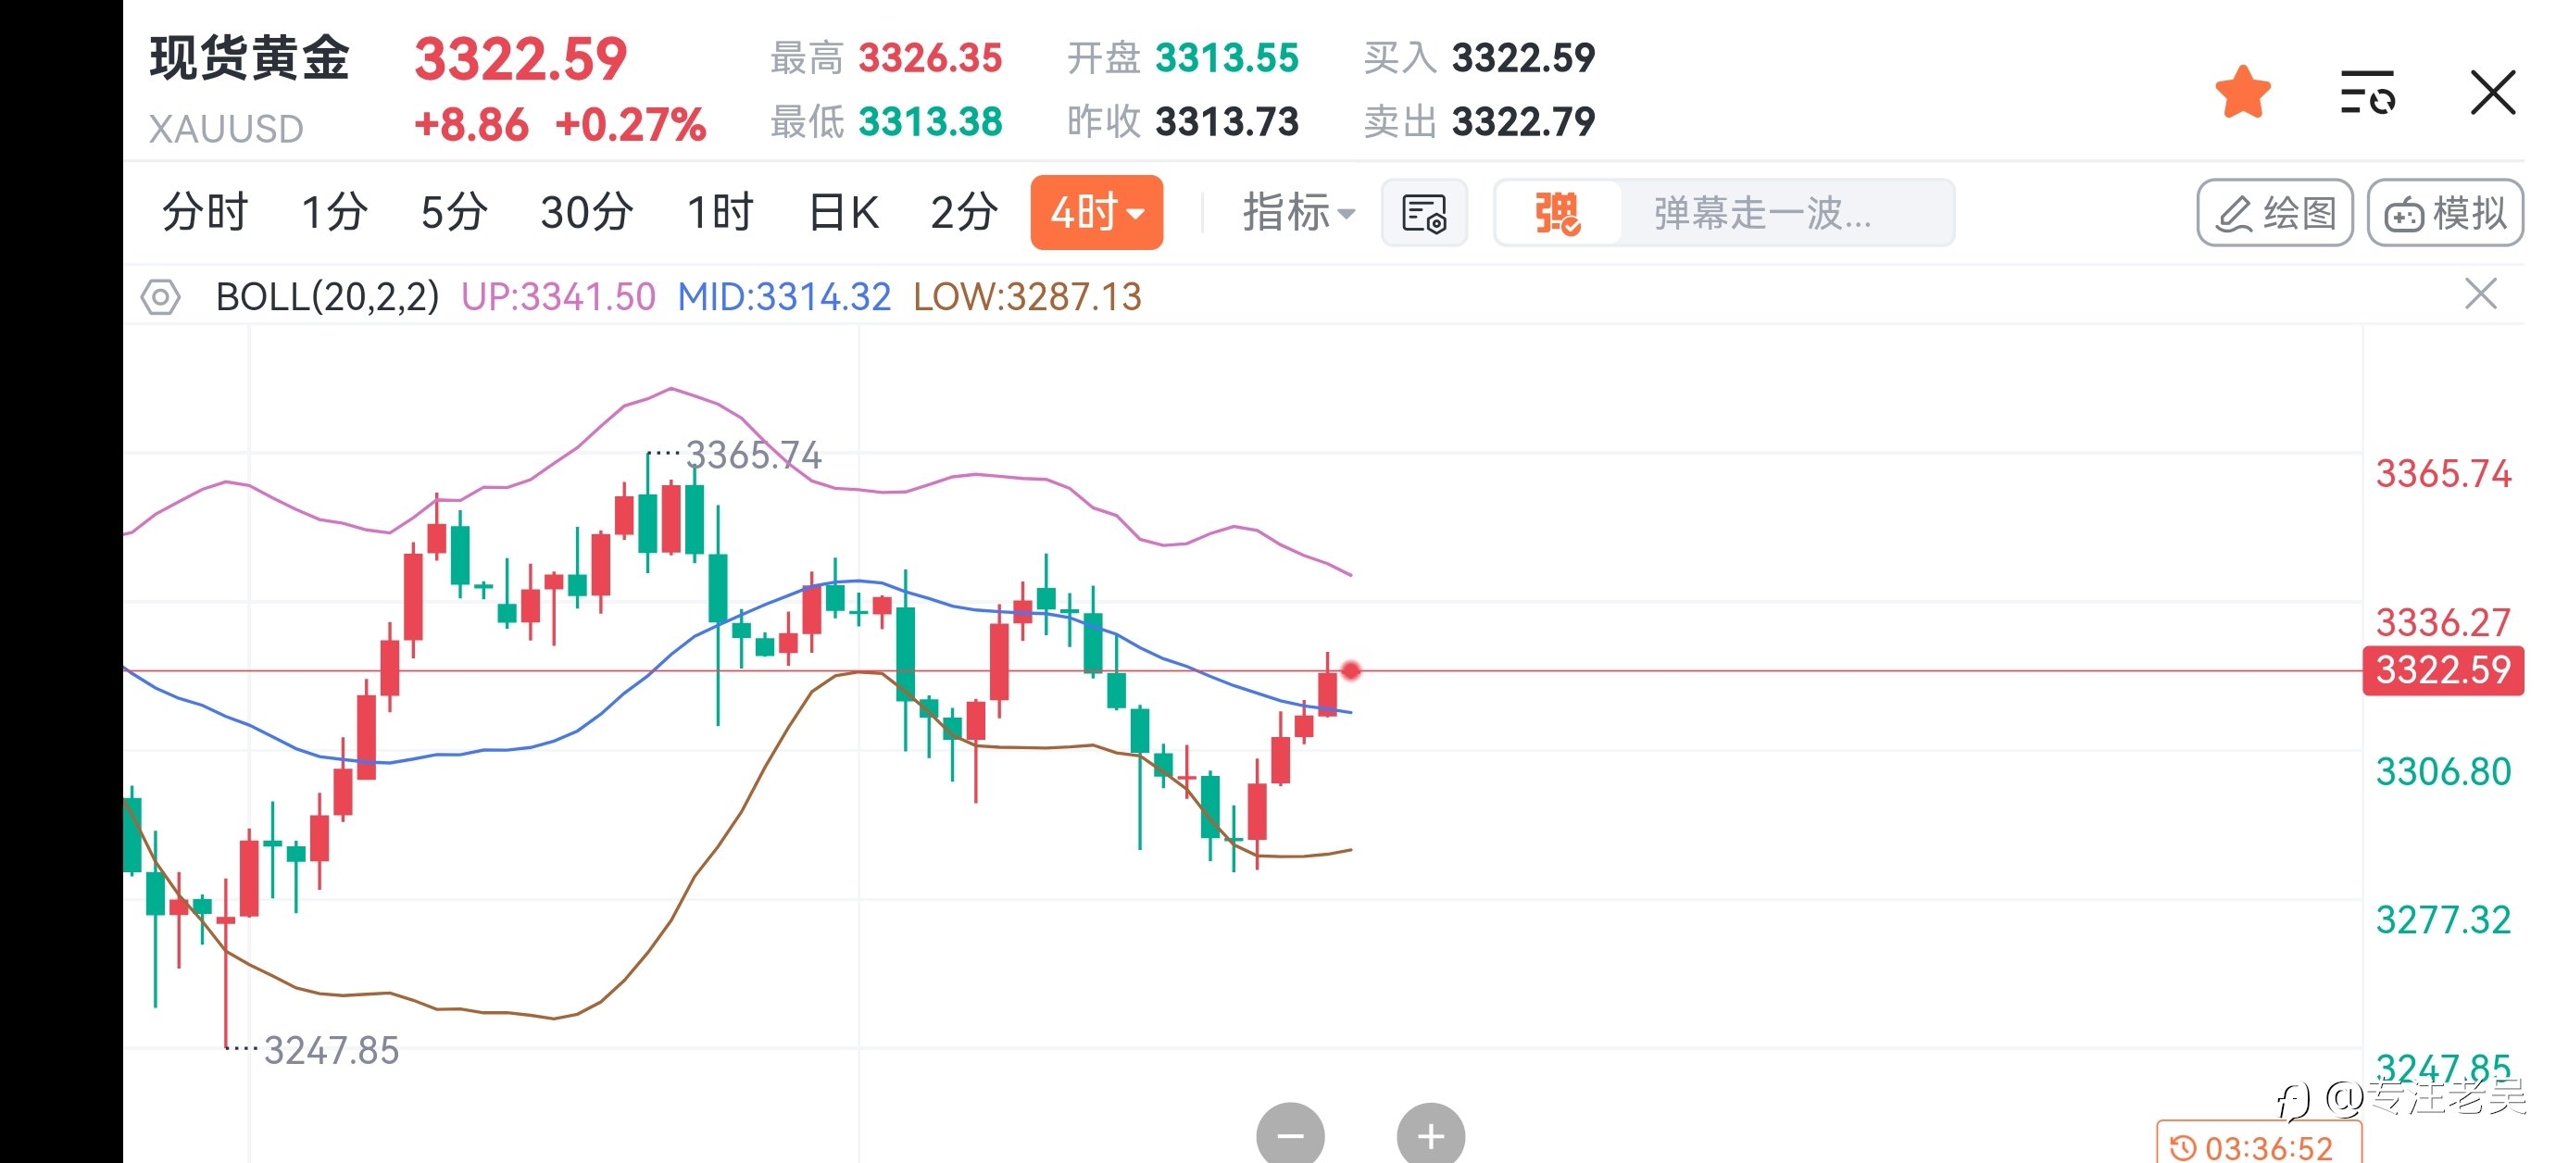The width and height of the screenshot is (2556, 1163).
Task: Open the BOLL indicator settings hexagon icon
Action: (161, 295)
